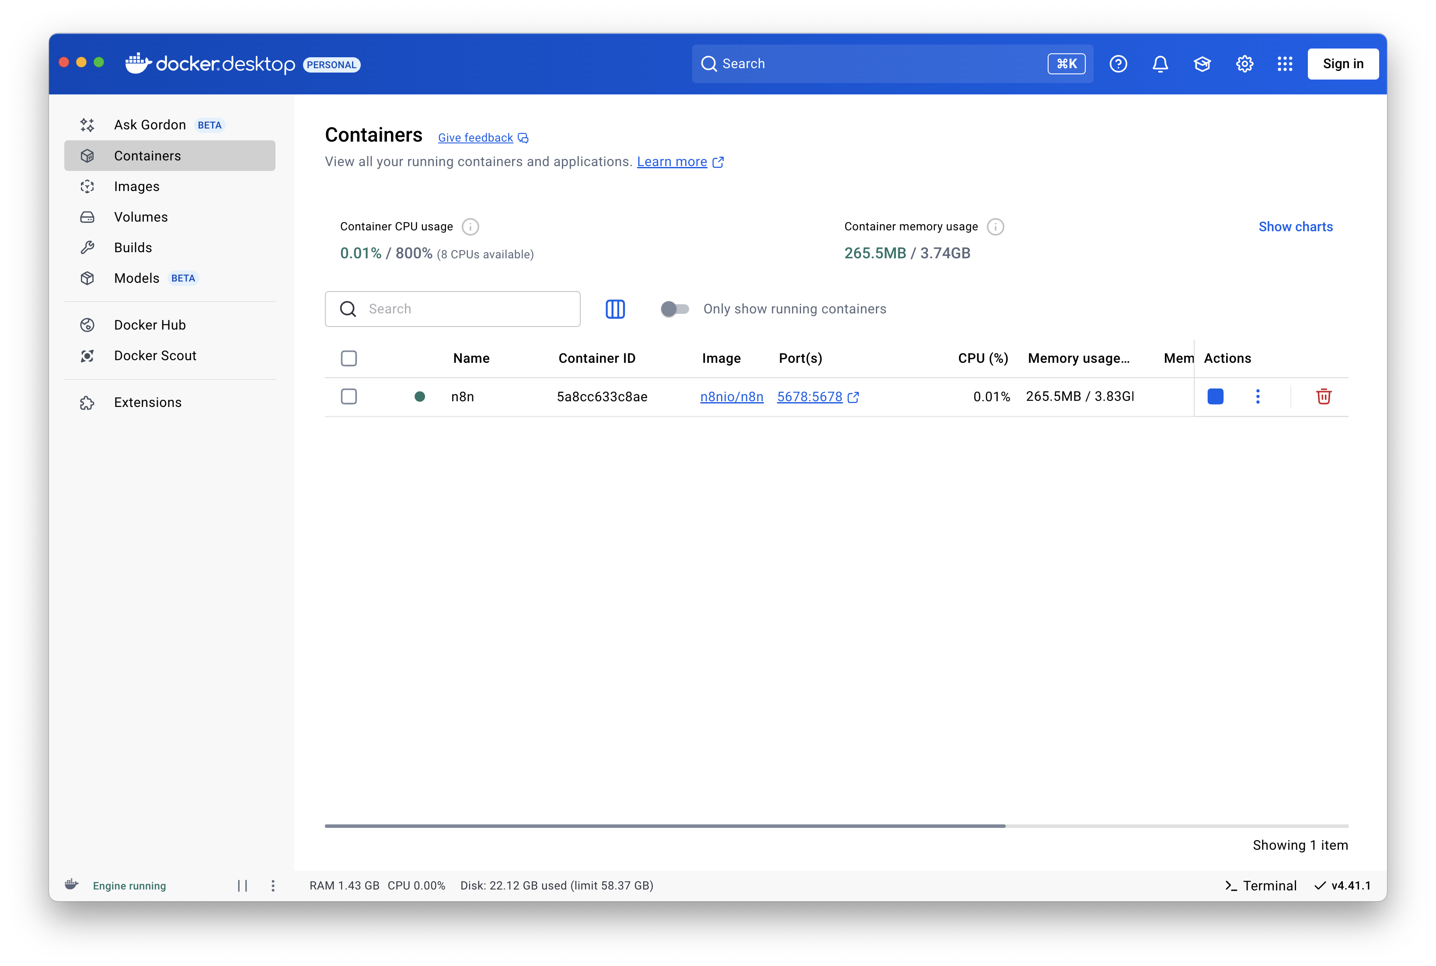Click the PERSONAL plan badge
The width and height of the screenshot is (1436, 966).
click(x=331, y=65)
